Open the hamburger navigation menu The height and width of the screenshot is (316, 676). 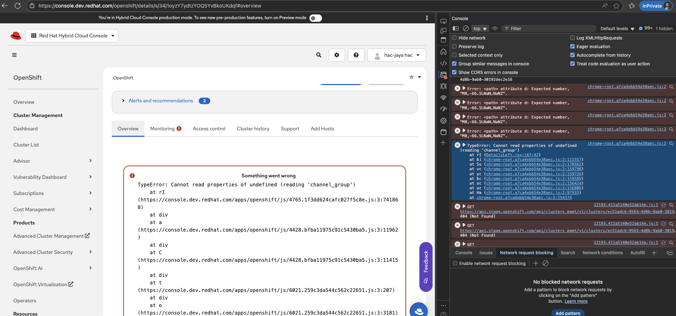coord(14,55)
